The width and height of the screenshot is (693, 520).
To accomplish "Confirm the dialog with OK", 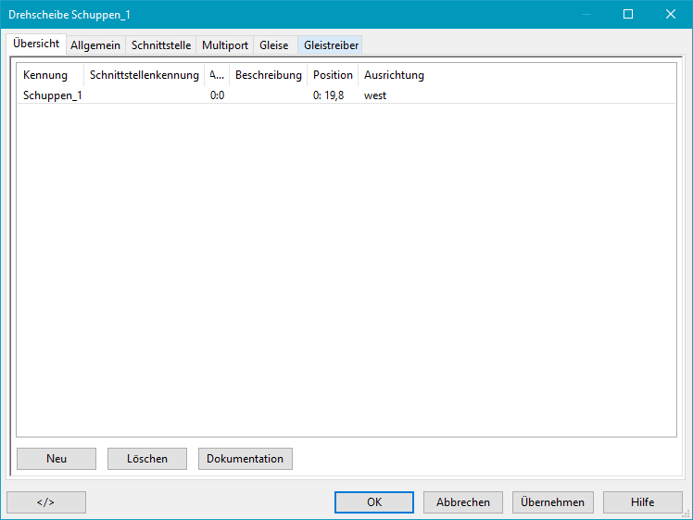I will [374, 502].
